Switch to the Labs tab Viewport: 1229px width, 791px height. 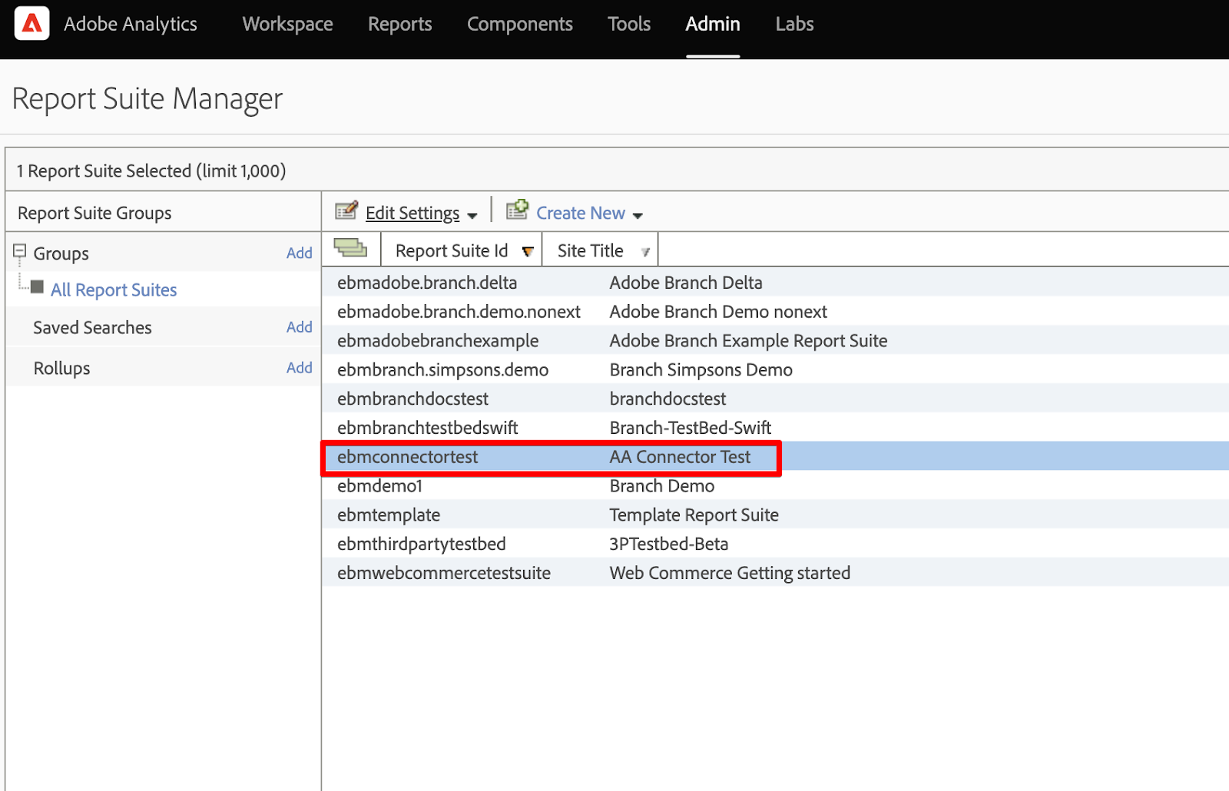pyautogui.click(x=793, y=25)
